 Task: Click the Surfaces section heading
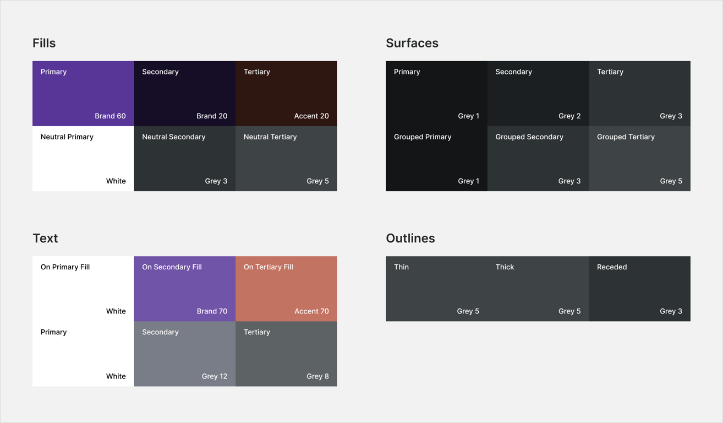click(x=412, y=43)
